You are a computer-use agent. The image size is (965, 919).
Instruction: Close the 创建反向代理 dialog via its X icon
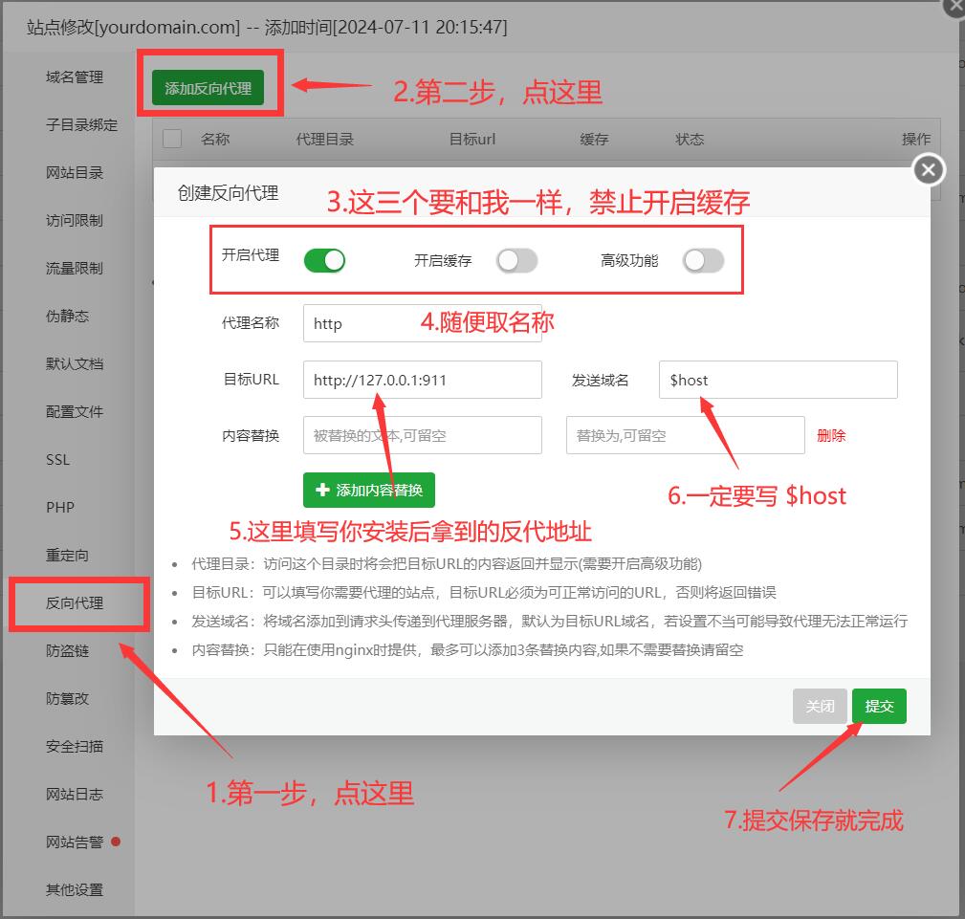click(927, 169)
